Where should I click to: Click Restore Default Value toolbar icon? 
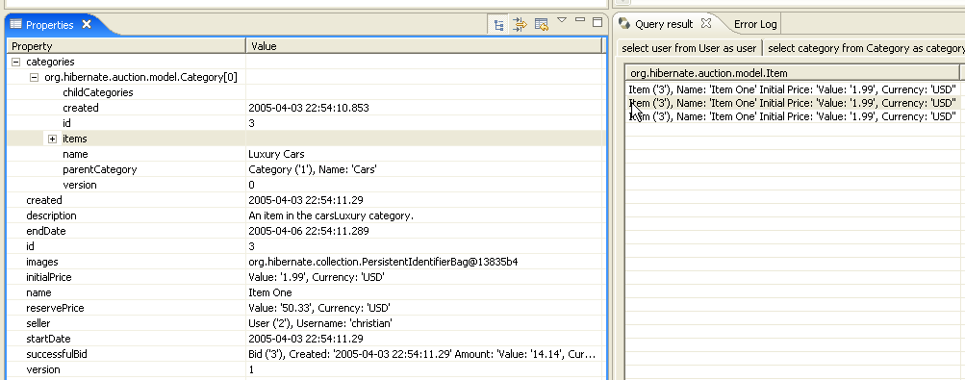coord(541,25)
